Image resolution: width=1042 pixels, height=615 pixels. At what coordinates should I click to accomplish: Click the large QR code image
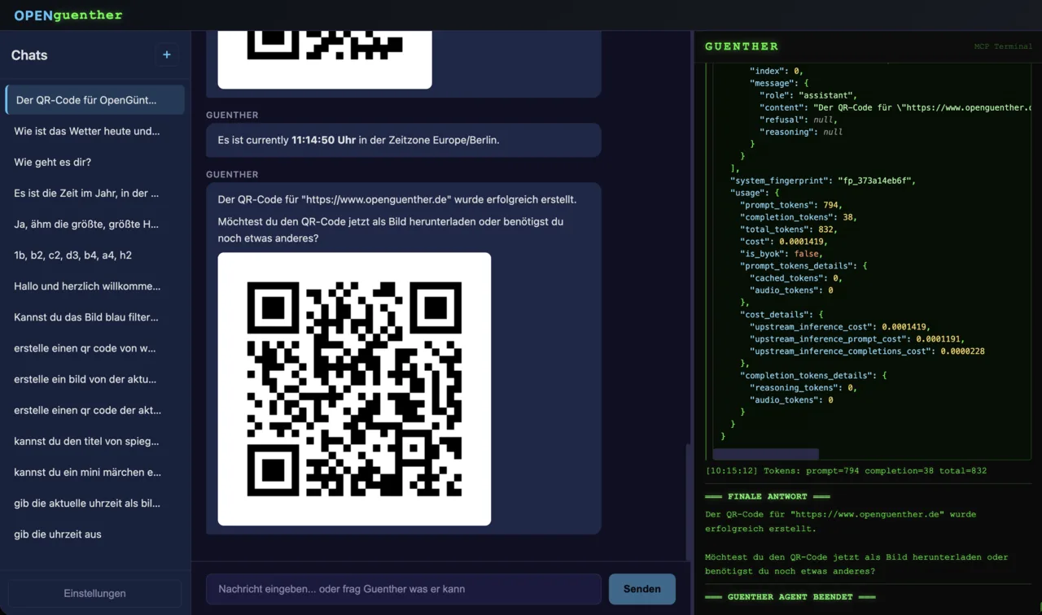[x=354, y=389]
